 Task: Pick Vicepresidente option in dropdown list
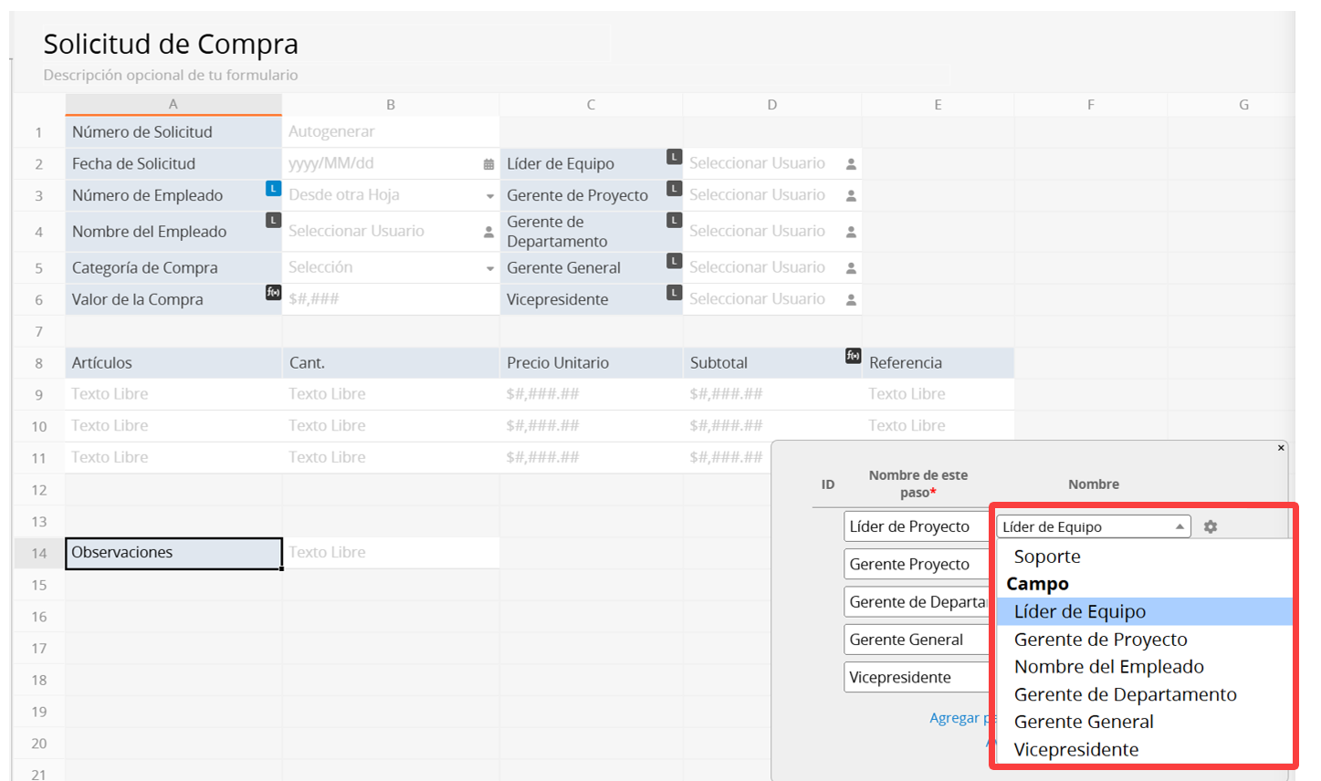pos(1076,749)
